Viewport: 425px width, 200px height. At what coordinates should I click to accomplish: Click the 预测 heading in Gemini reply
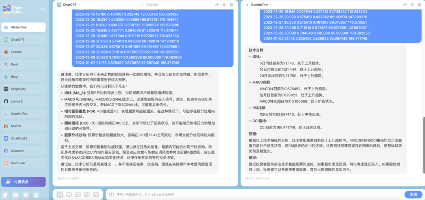click(x=253, y=134)
